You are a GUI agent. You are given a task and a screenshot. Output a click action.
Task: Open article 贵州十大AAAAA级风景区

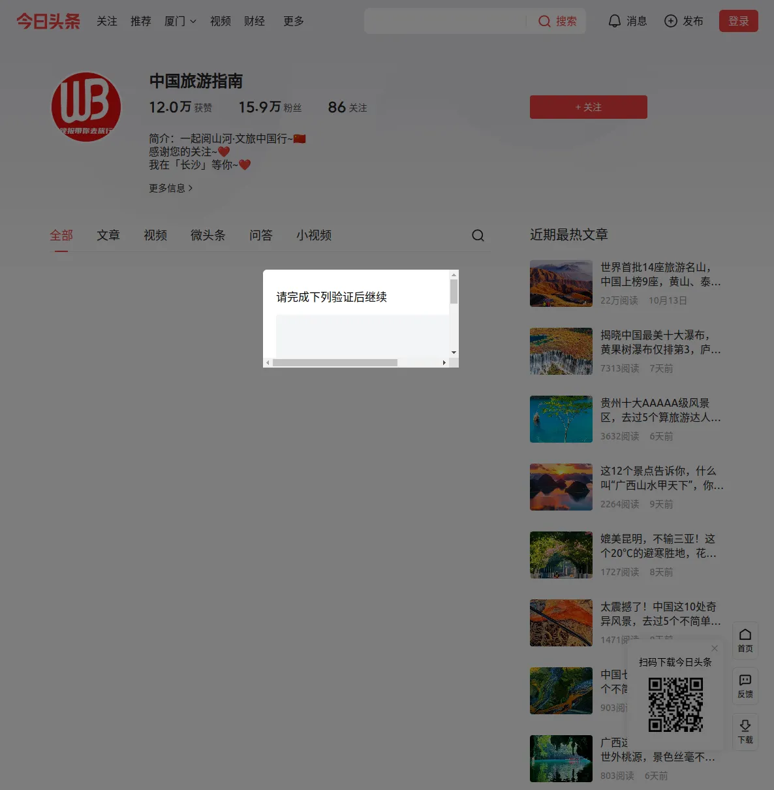660,411
